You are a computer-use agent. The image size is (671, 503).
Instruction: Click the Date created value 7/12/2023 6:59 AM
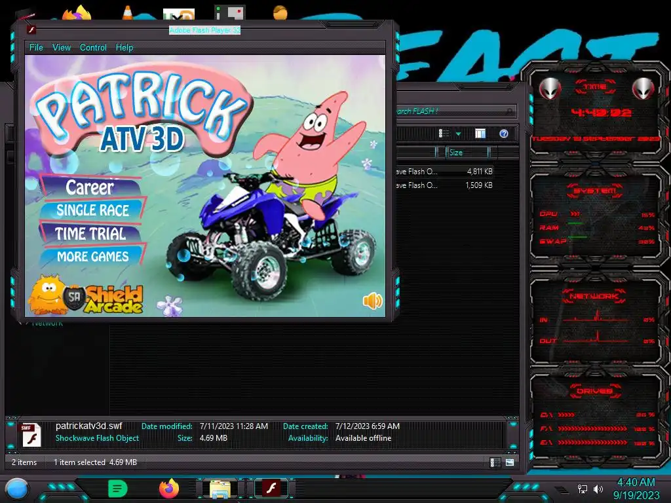(367, 426)
